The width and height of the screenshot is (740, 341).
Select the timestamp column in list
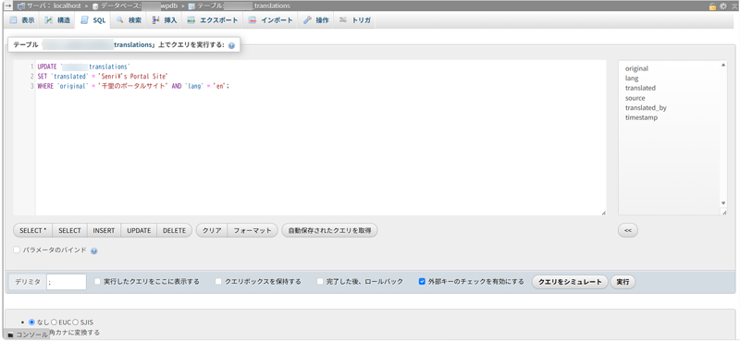point(641,118)
